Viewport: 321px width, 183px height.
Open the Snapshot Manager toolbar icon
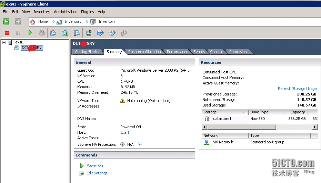77,33
